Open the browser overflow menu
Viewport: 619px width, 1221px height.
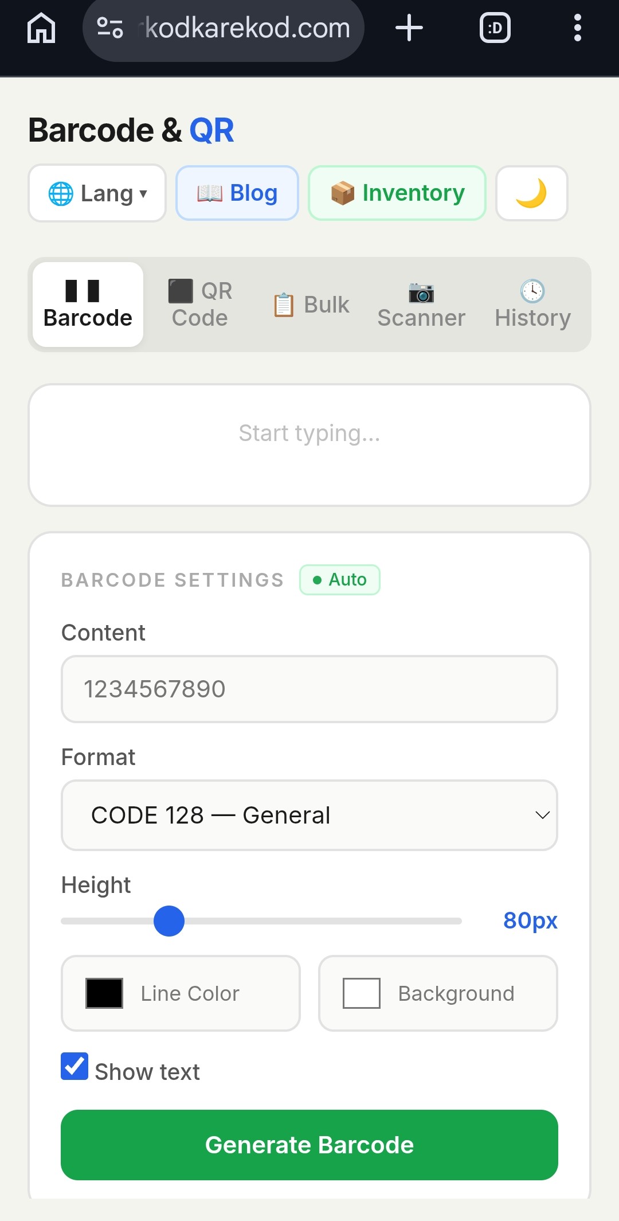click(x=578, y=28)
